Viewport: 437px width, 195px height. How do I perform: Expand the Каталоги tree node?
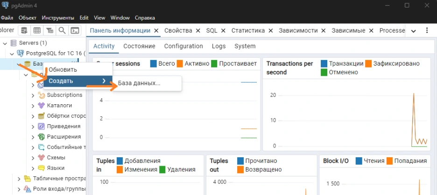[33, 106]
